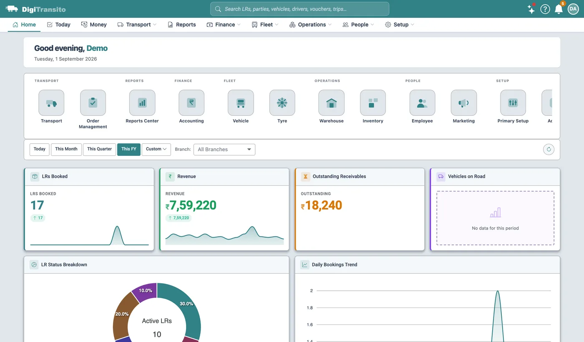Expand the Setup nav menu

pyautogui.click(x=400, y=25)
